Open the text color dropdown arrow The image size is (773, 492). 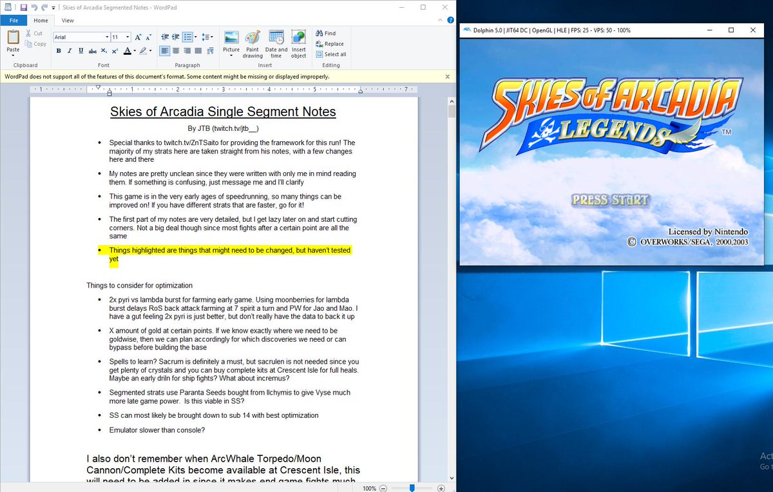point(135,51)
